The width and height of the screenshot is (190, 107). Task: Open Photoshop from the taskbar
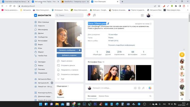[95, 104]
